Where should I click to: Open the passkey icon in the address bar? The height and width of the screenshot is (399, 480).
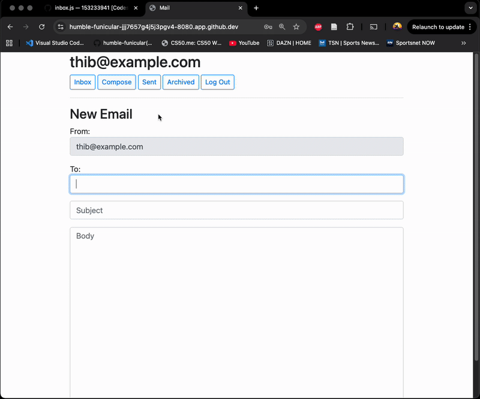(268, 27)
